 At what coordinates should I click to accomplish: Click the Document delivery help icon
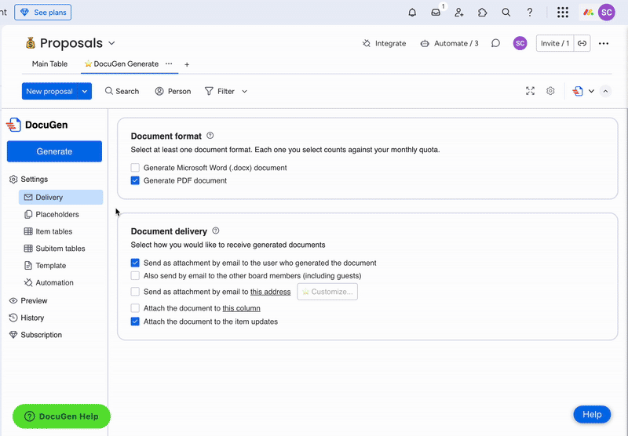point(215,231)
